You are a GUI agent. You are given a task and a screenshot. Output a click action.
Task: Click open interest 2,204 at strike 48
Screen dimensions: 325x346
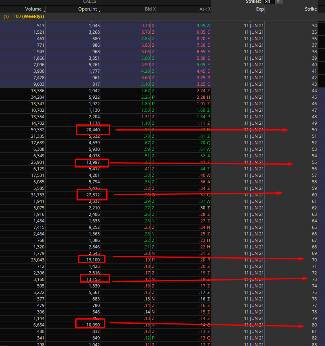click(x=94, y=117)
